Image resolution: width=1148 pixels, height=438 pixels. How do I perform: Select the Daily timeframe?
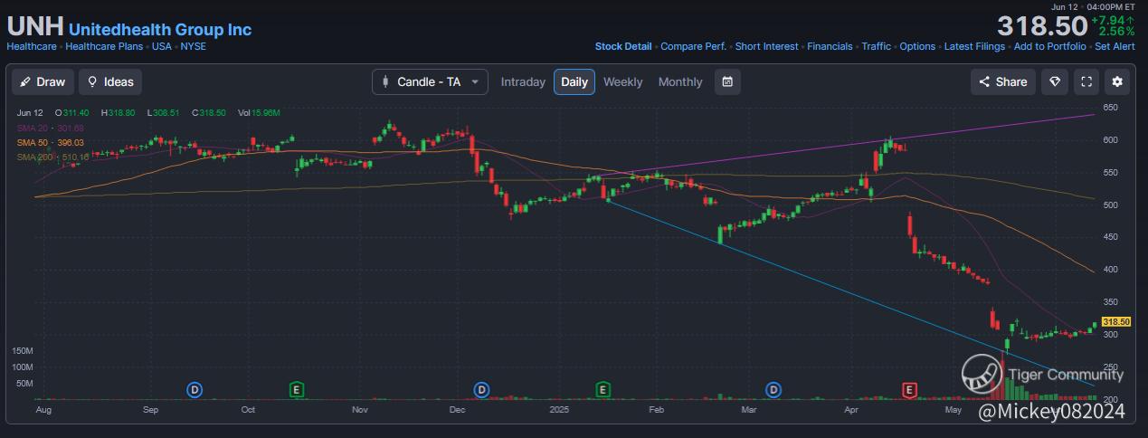click(574, 81)
